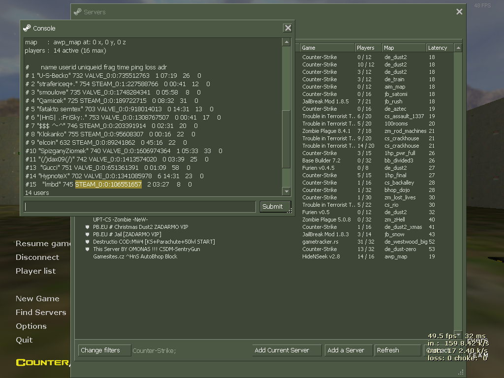Sort server list by Latency column
This screenshot has height=378, width=504.
(x=439, y=48)
